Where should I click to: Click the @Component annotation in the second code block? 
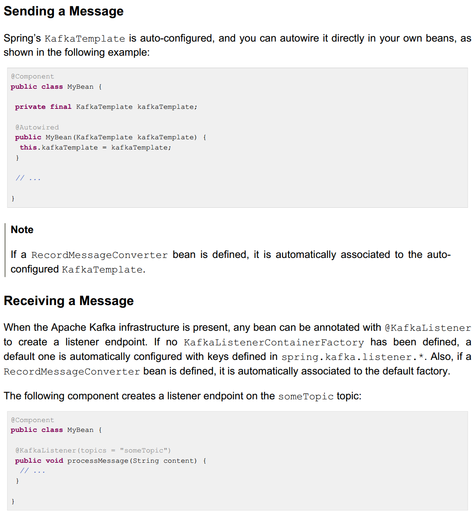[x=33, y=420]
